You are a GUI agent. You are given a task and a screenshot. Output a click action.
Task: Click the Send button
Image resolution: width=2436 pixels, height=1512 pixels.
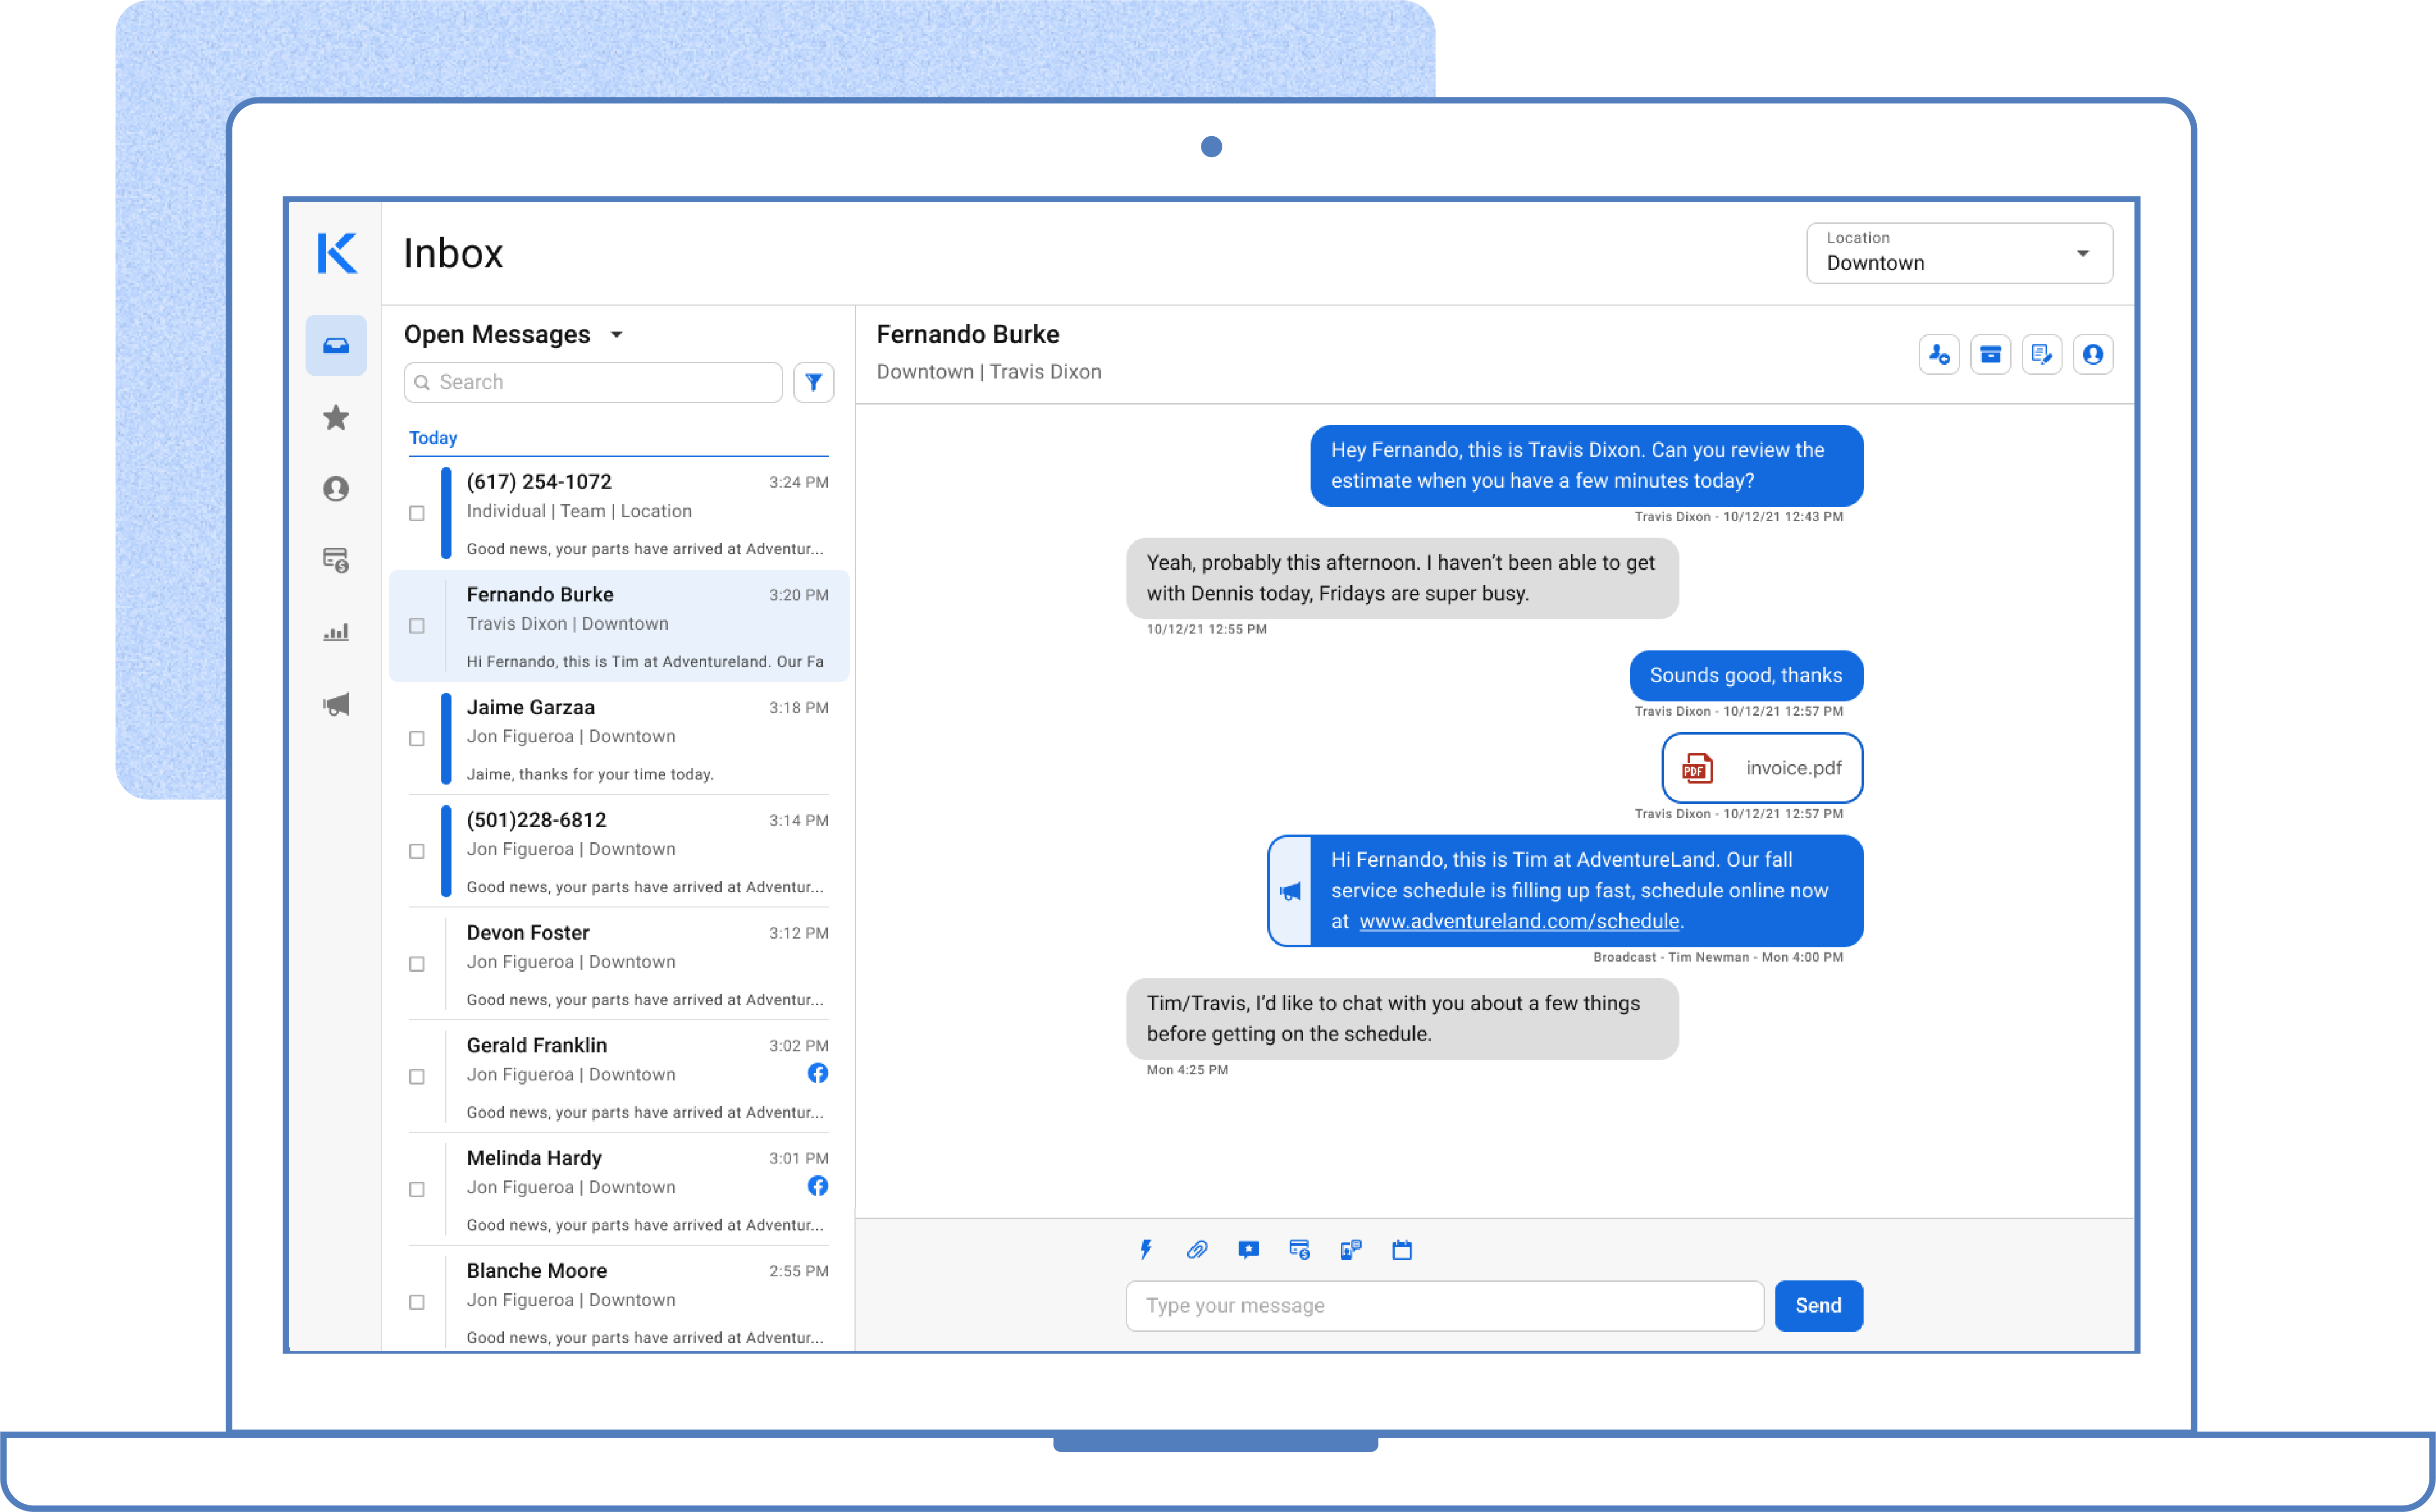tap(1818, 1305)
